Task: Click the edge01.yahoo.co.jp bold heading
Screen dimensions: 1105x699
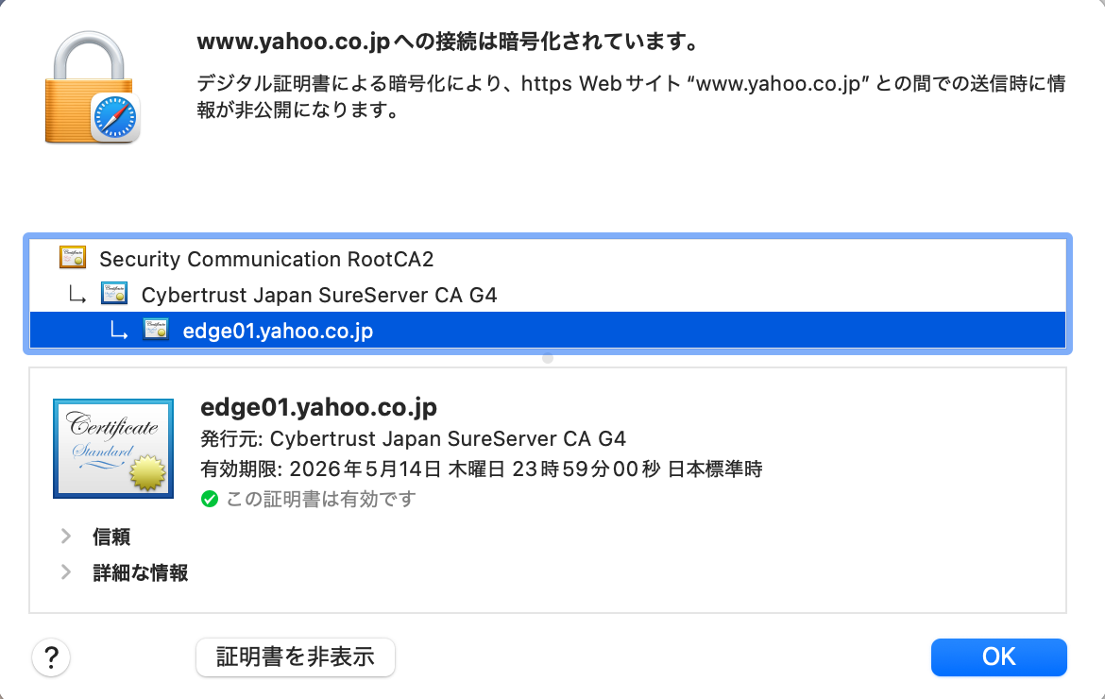Action: (x=318, y=406)
